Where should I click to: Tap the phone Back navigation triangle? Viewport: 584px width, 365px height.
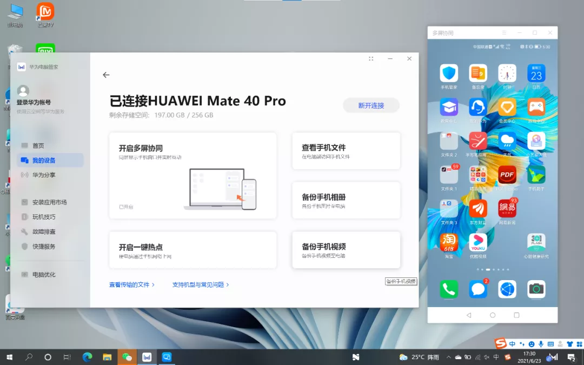coord(468,315)
